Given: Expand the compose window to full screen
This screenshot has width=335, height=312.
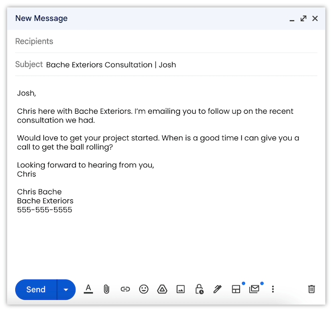Looking at the screenshot, I should (x=303, y=19).
